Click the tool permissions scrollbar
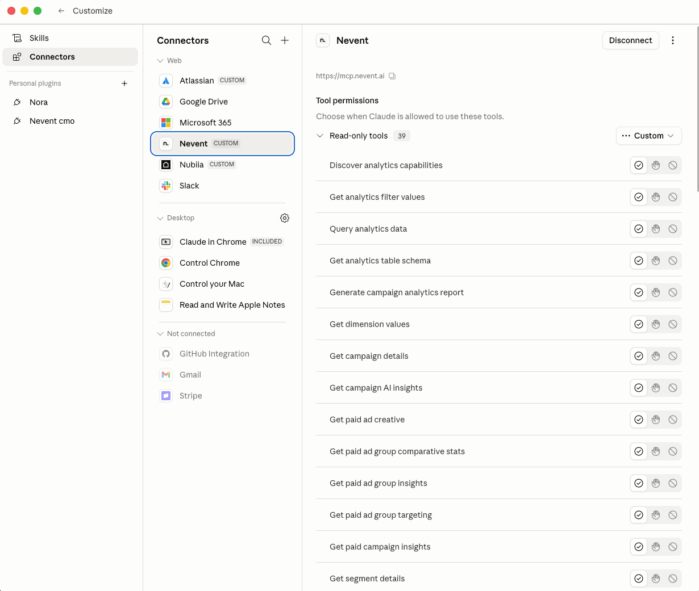This screenshot has width=699, height=591. tap(697, 109)
